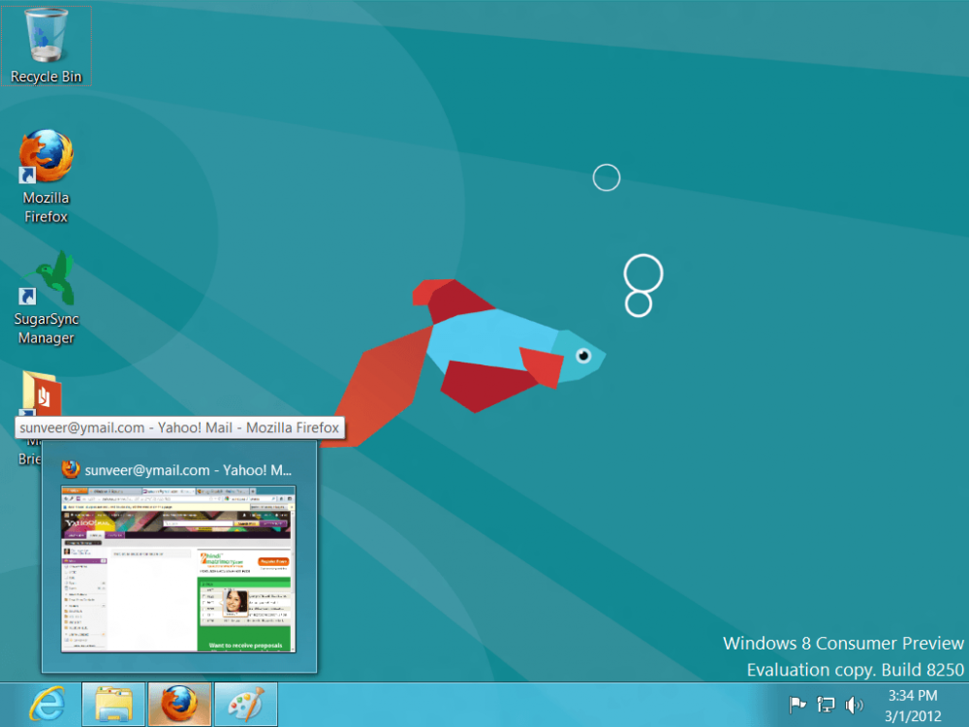
Task: Select the Recycle Bin label text
Action: click(47, 77)
